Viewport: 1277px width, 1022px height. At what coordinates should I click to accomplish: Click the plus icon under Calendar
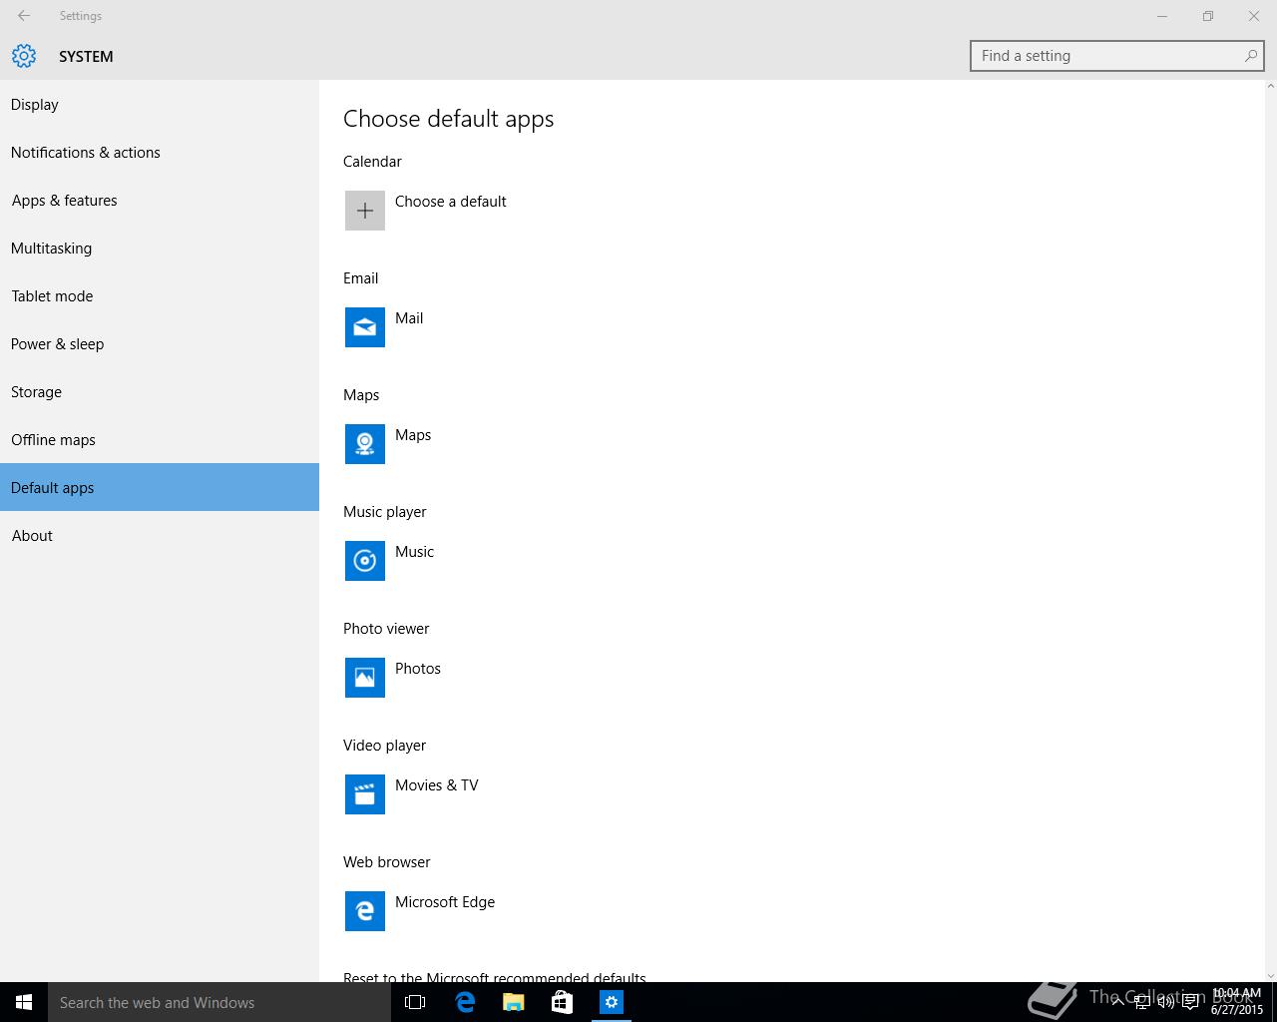(x=365, y=211)
